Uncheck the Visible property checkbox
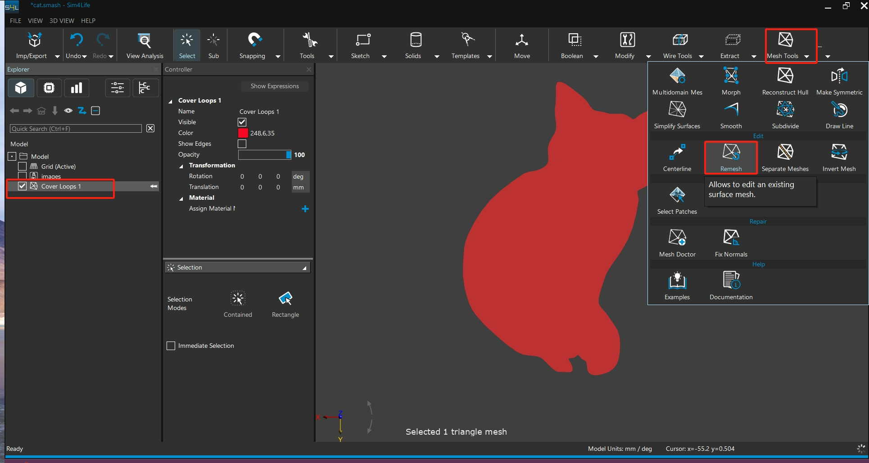The height and width of the screenshot is (463, 869). click(242, 122)
